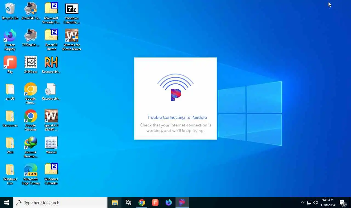Select the 54546.res file icon

[x=31, y=65]
